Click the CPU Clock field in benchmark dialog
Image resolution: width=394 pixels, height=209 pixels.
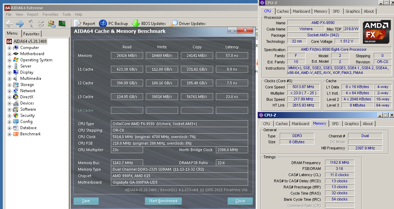coord(179,137)
